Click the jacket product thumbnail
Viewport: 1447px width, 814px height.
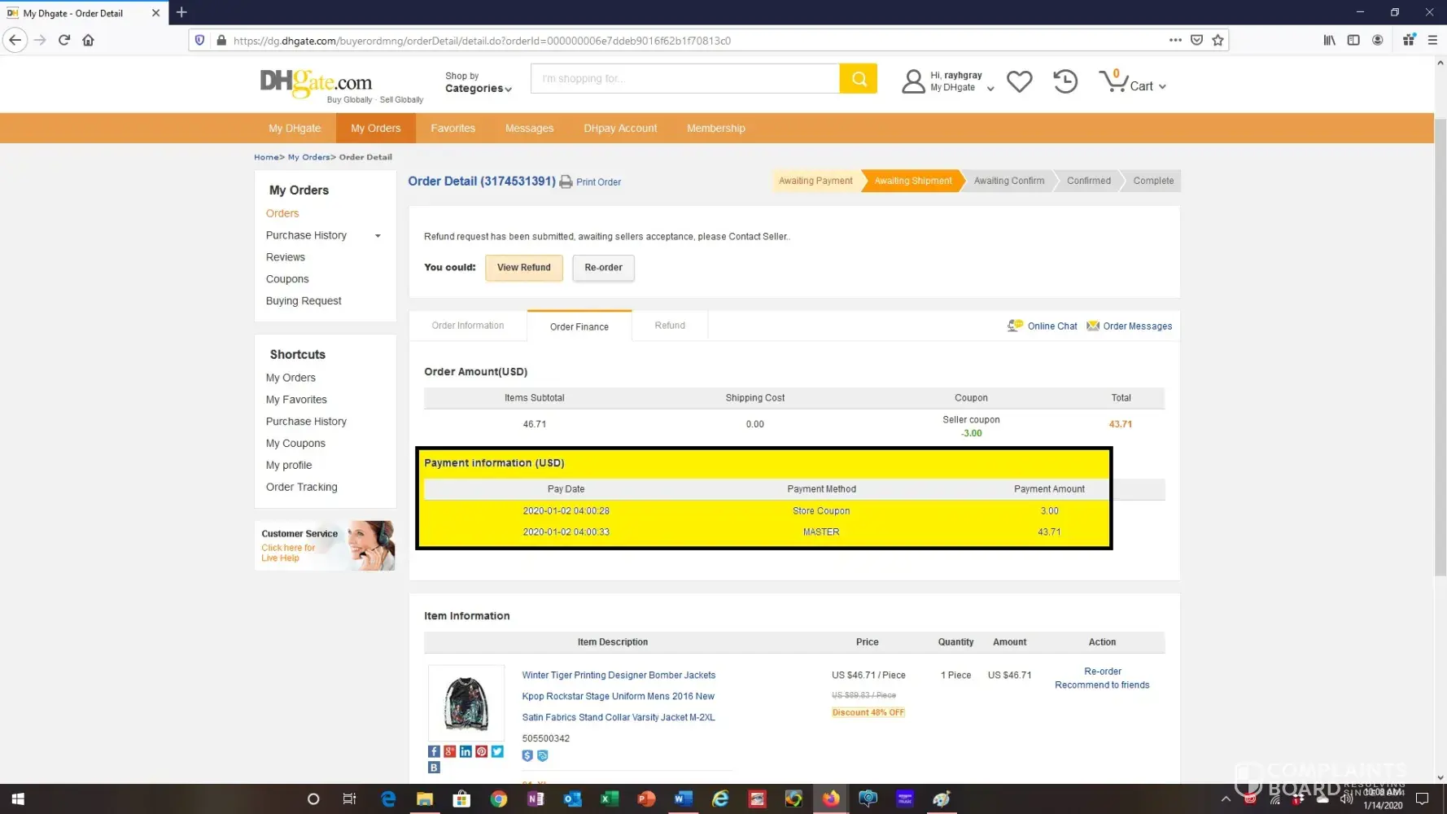pos(466,702)
